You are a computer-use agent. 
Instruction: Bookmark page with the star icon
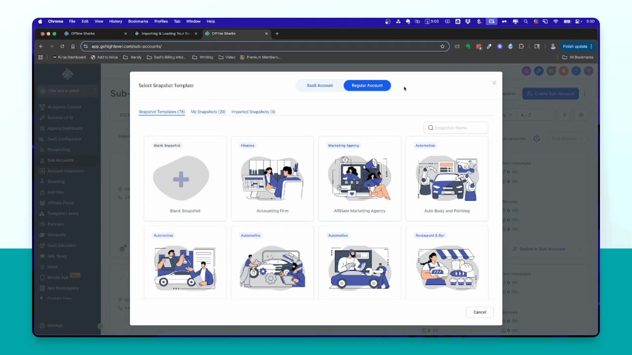pos(442,46)
